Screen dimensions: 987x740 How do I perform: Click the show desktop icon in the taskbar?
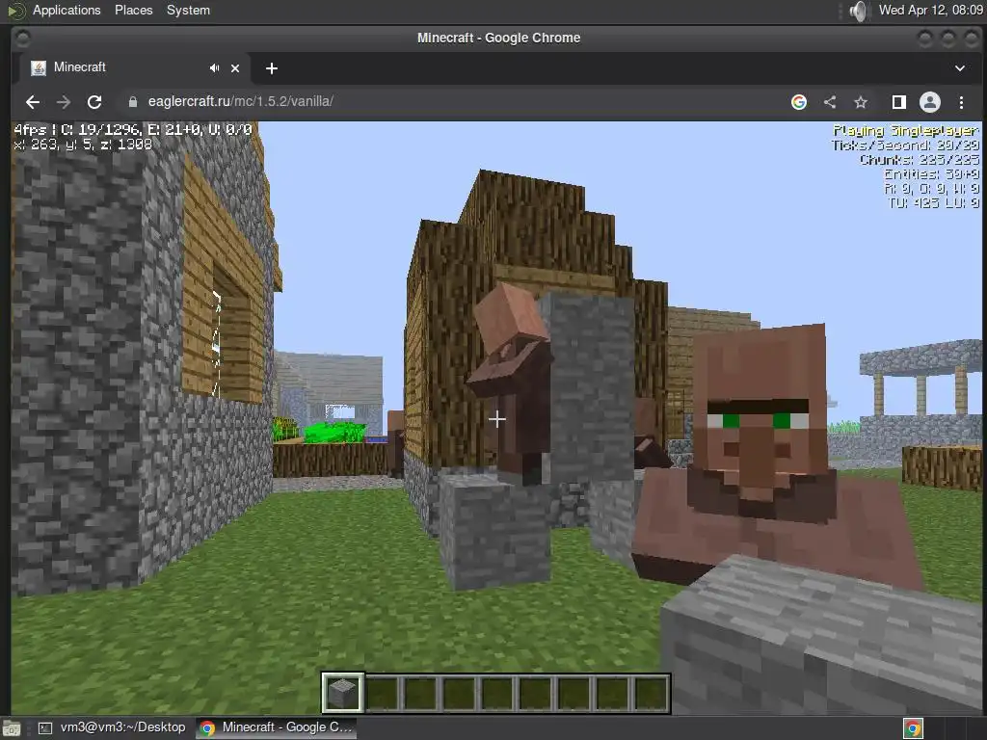(x=12, y=728)
